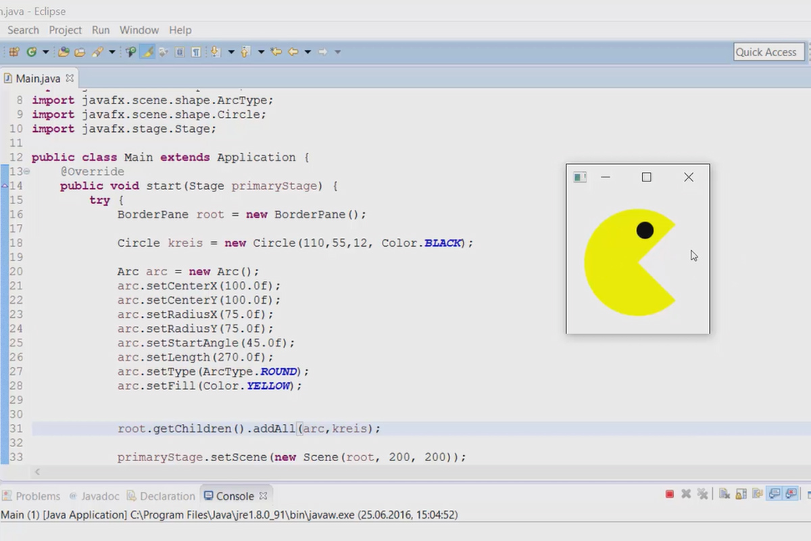811x541 pixels.
Task: Click 'ArcType.ROUND' in line 27
Action: [x=249, y=371]
